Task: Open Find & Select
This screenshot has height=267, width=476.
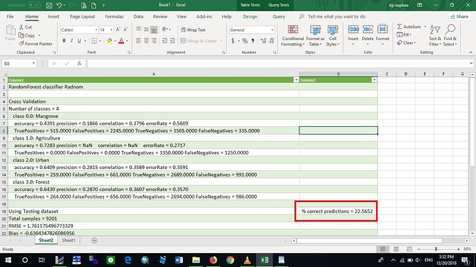Action: (450, 36)
